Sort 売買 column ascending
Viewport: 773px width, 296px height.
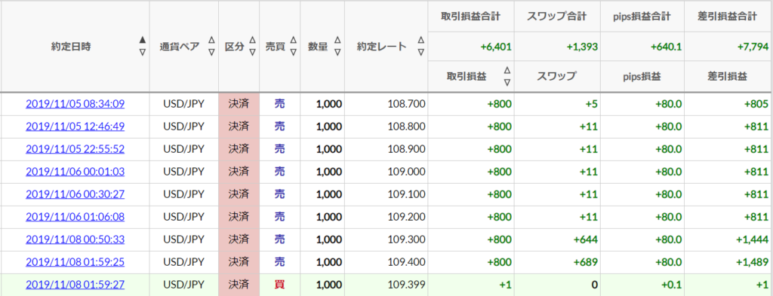click(x=294, y=41)
